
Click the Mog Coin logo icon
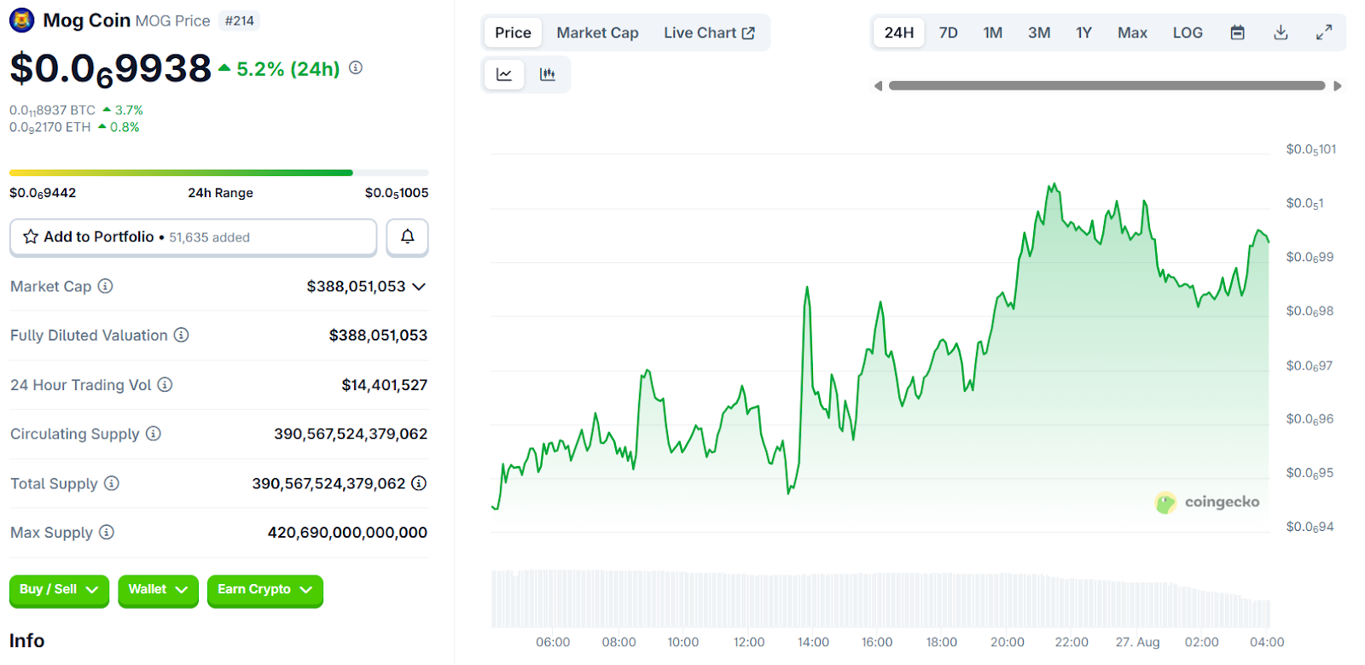click(x=21, y=20)
